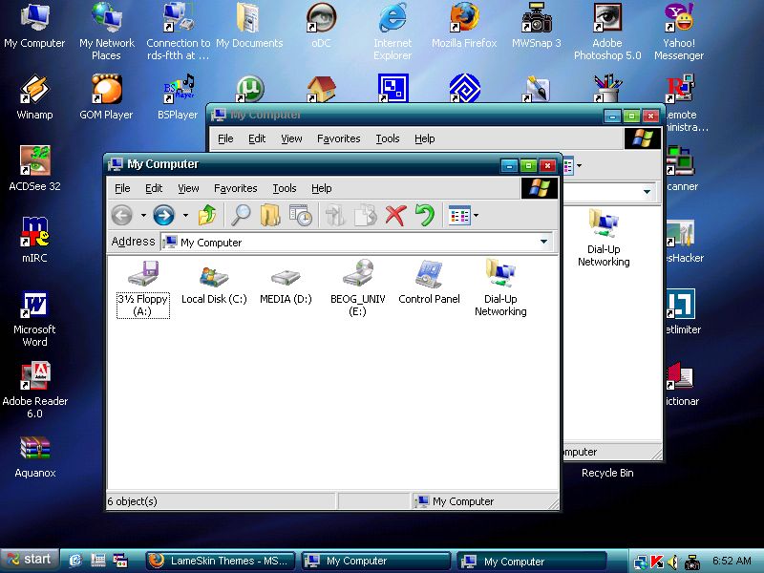Screen dimensions: 764x573
Task: Open Favorites menu in front window
Action: [235, 188]
